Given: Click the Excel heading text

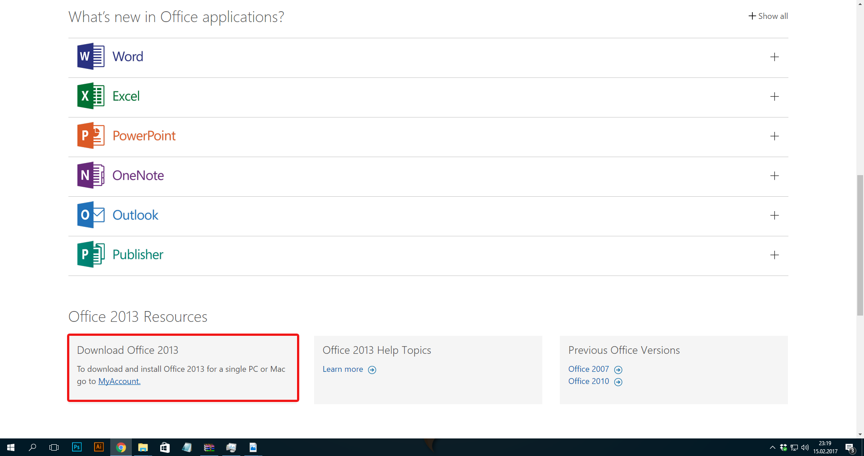Looking at the screenshot, I should coord(126,96).
